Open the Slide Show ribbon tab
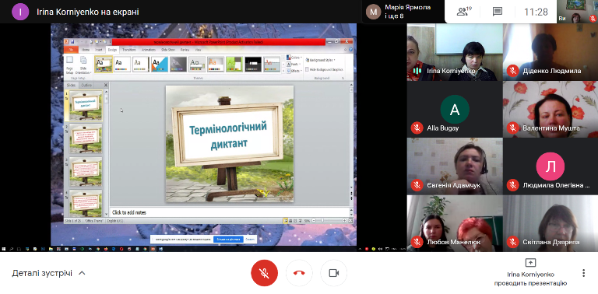Image resolution: width=598 pixels, height=294 pixels. [168, 50]
